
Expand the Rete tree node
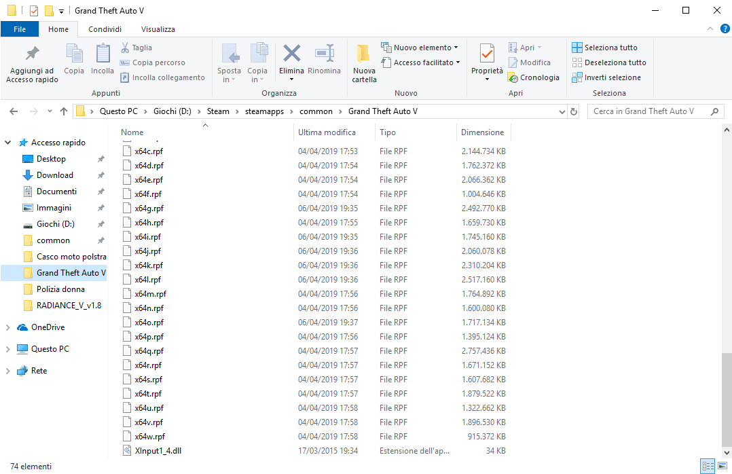[7, 371]
